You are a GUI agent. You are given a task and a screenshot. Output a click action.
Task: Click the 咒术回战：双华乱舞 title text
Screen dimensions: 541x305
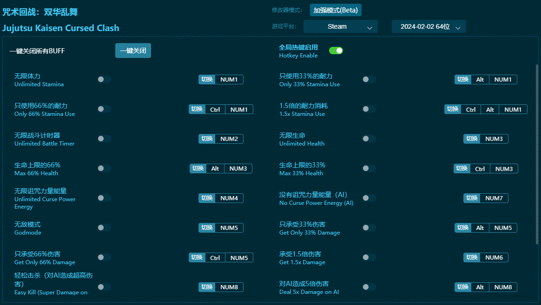(40, 12)
